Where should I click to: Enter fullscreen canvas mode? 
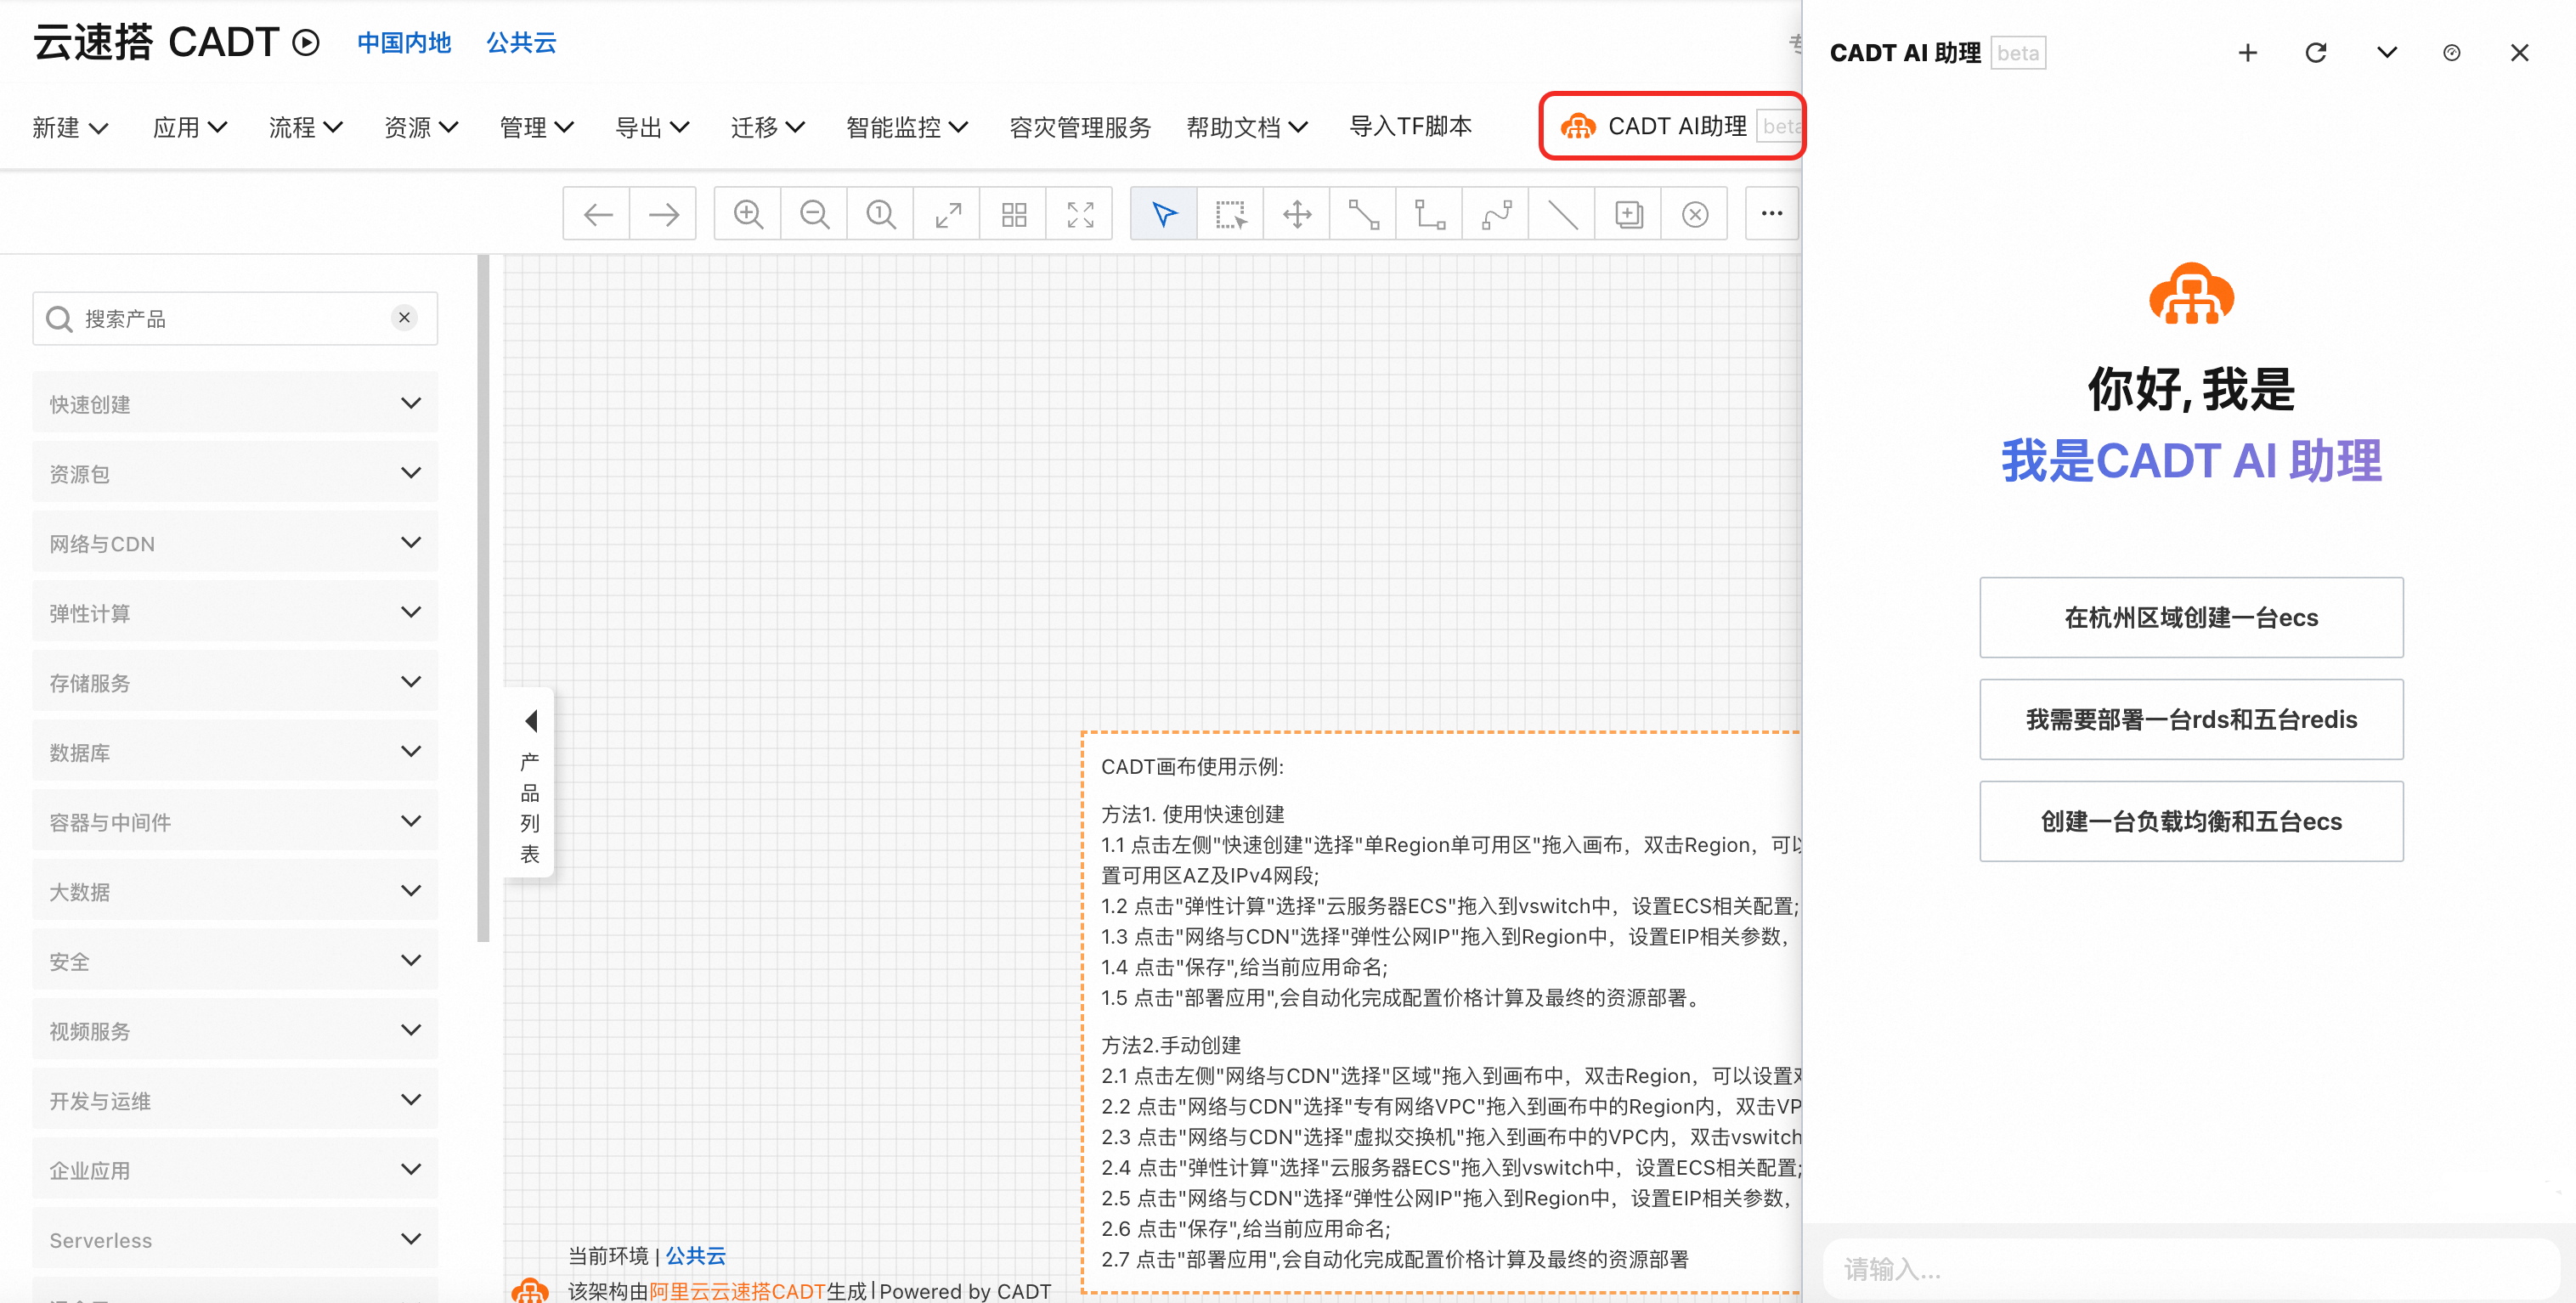pyautogui.click(x=1079, y=214)
